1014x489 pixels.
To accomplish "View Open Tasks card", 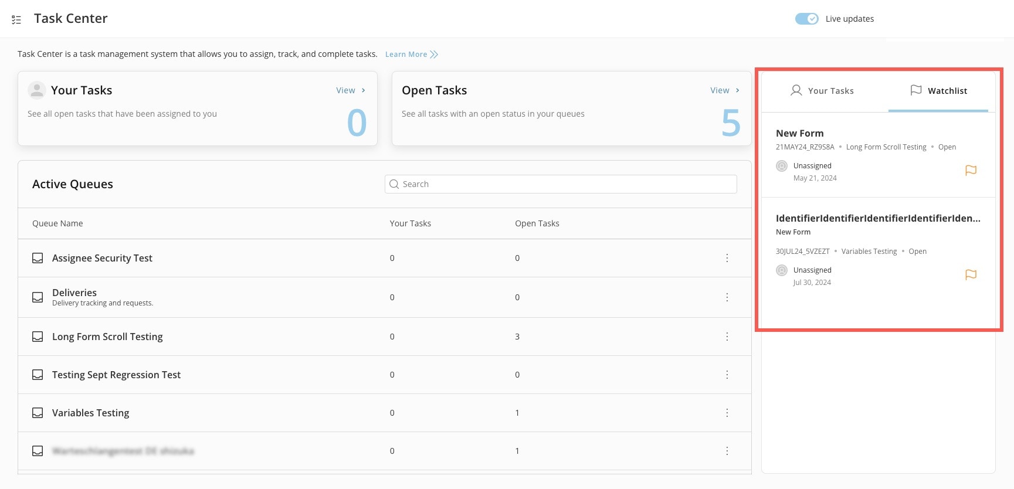I will click(725, 90).
